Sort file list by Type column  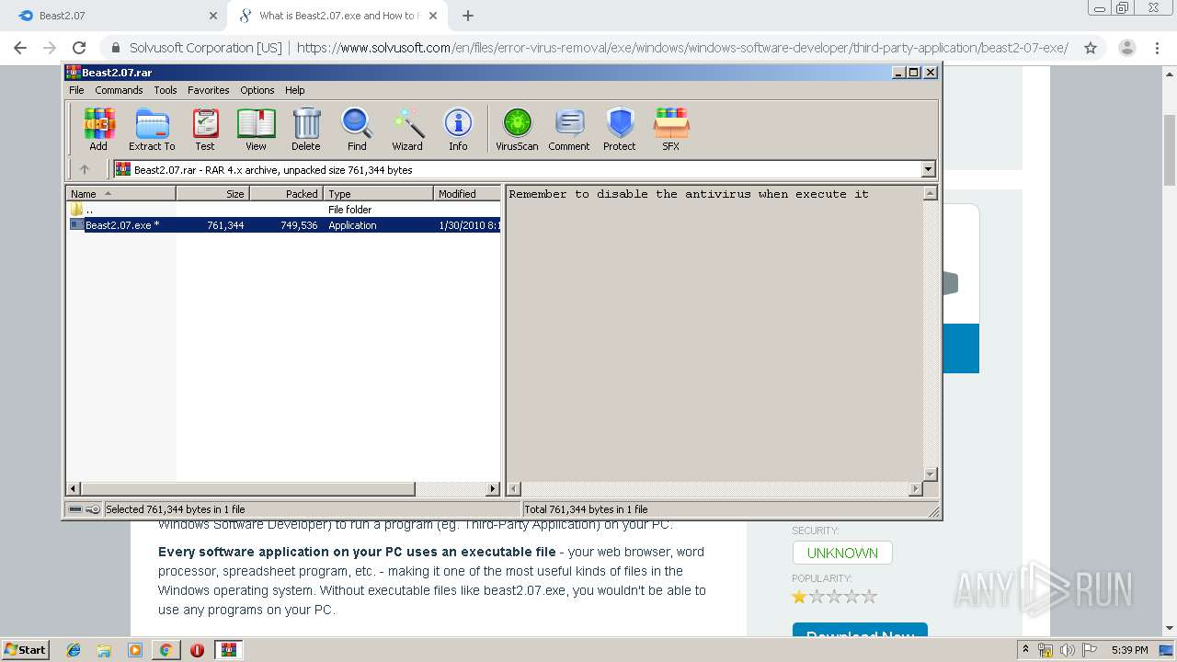[378, 193]
